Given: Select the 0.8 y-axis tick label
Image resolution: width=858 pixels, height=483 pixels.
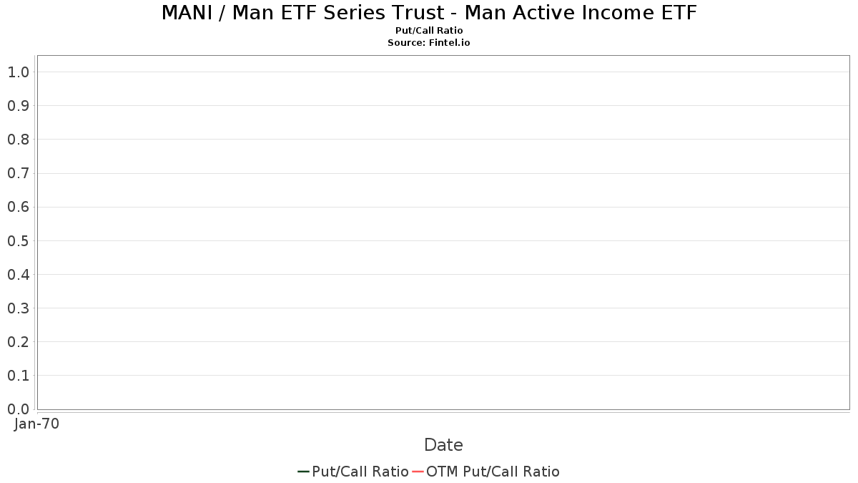Looking at the screenshot, I should [18, 140].
